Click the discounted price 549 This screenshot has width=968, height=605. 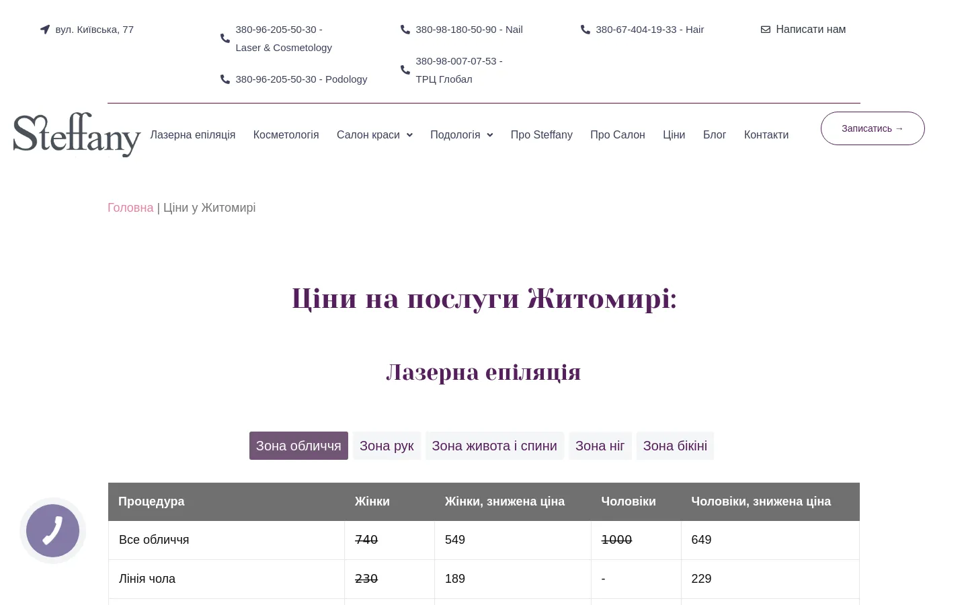[455, 540]
